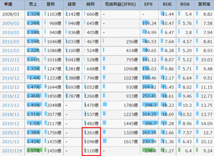
Task: Open the 2020/12 fiscal year link
Action: pyautogui.click(x=11, y=132)
